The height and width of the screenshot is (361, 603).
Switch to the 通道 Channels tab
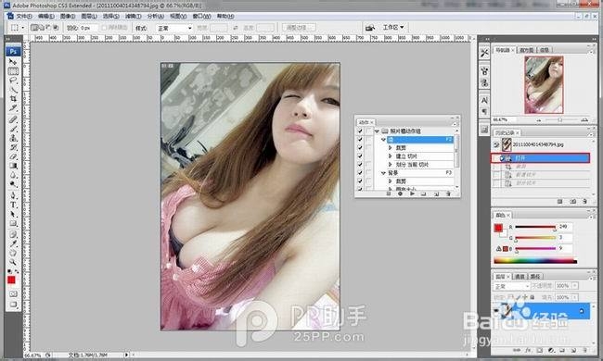coord(520,277)
